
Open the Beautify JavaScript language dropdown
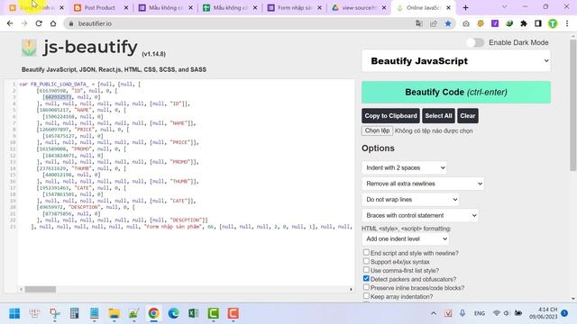coord(456,61)
